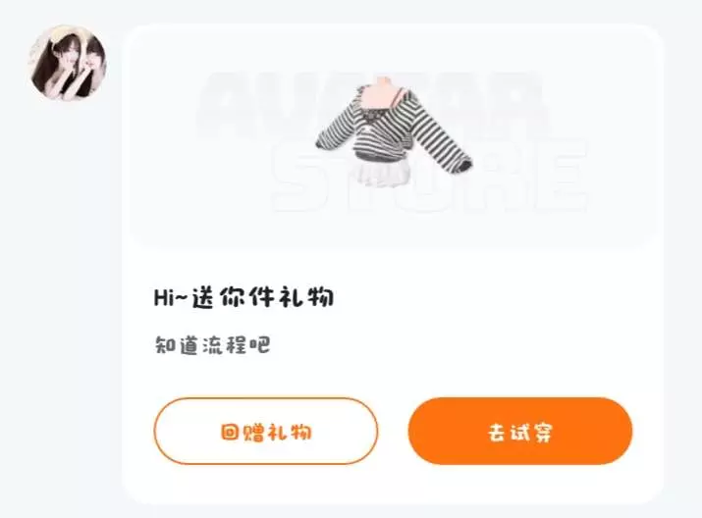Click the white gift card below buttons
This screenshot has width=702, height=518.
393,484
